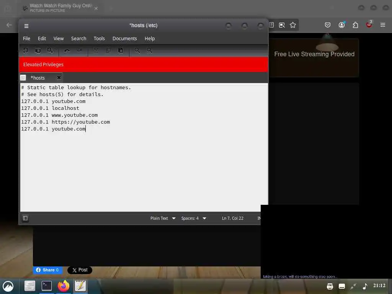Click the network plug tray icon

[x=353, y=286]
